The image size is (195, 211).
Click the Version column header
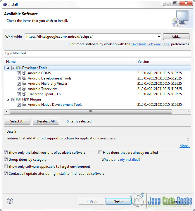click(163, 62)
